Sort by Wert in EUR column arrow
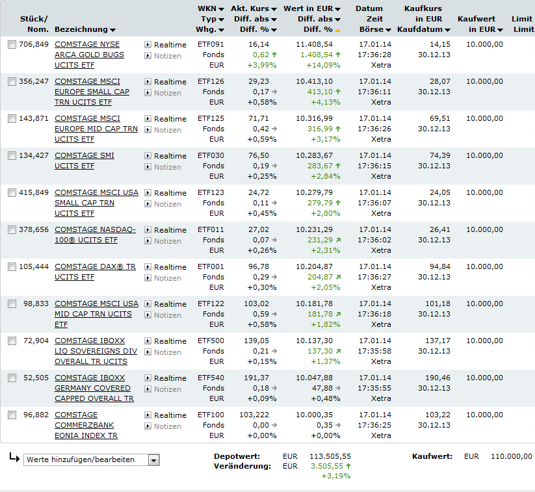 click(337, 9)
